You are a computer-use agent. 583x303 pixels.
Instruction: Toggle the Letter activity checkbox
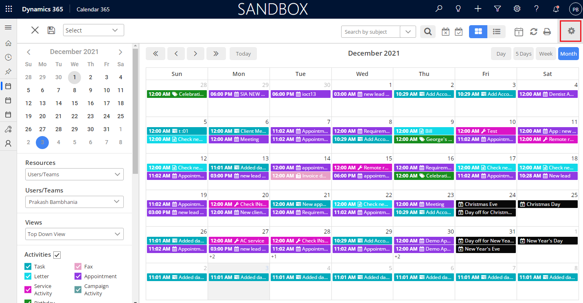(x=28, y=276)
